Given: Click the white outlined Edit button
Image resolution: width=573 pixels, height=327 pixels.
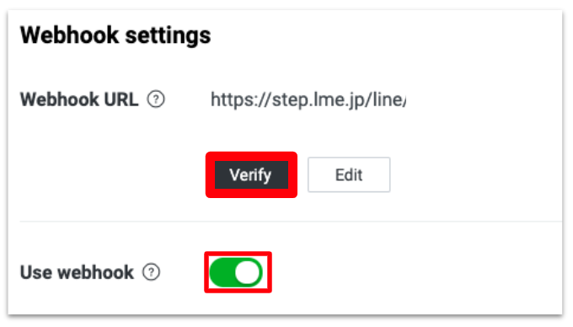Looking at the screenshot, I should tap(349, 174).
